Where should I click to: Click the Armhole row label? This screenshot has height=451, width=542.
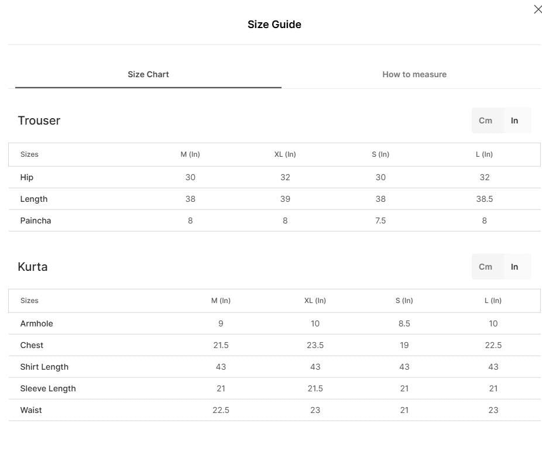coord(37,323)
